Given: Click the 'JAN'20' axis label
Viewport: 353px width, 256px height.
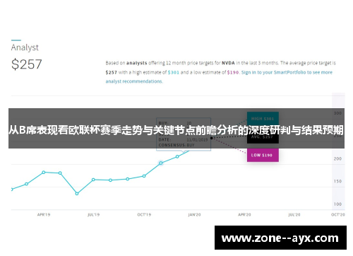Looking at the screenshot, I should (194, 215).
